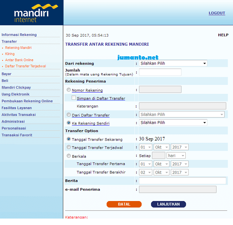This screenshot has height=225, width=233.
Task: Open the Transaksi Favorit menu
Action: click(x=17, y=135)
